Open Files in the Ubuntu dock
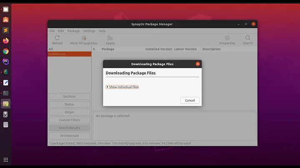300x168 pixels. point(6,9)
